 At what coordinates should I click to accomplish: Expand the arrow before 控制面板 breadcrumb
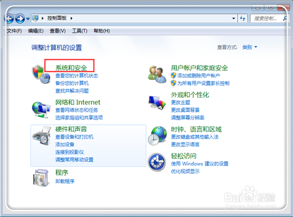43,18
